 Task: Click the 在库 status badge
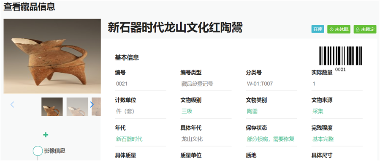[x=318, y=30]
